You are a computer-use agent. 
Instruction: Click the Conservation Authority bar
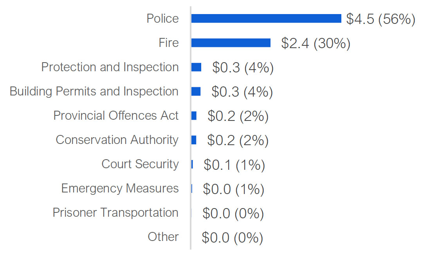point(194,140)
